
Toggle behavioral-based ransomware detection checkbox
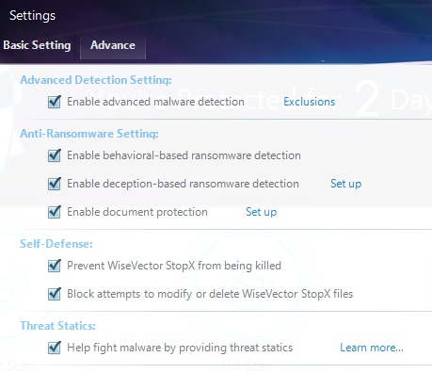pyautogui.click(x=55, y=155)
